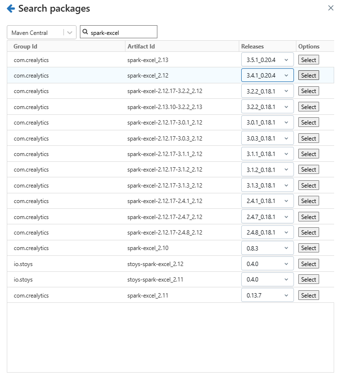The width and height of the screenshot is (339, 377).
Task: Select the spark-excel_2.11 package
Action: [x=308, y=295]
